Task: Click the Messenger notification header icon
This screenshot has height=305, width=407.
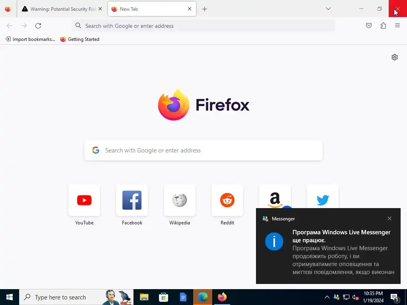Action: coord(265,219)
